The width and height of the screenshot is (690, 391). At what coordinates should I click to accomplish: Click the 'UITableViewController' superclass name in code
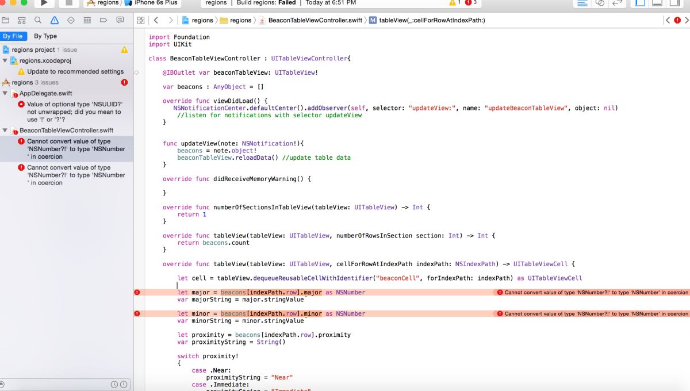309,59
